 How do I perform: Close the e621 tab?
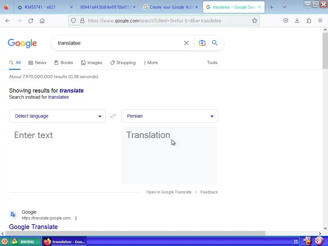coord(71,7)
